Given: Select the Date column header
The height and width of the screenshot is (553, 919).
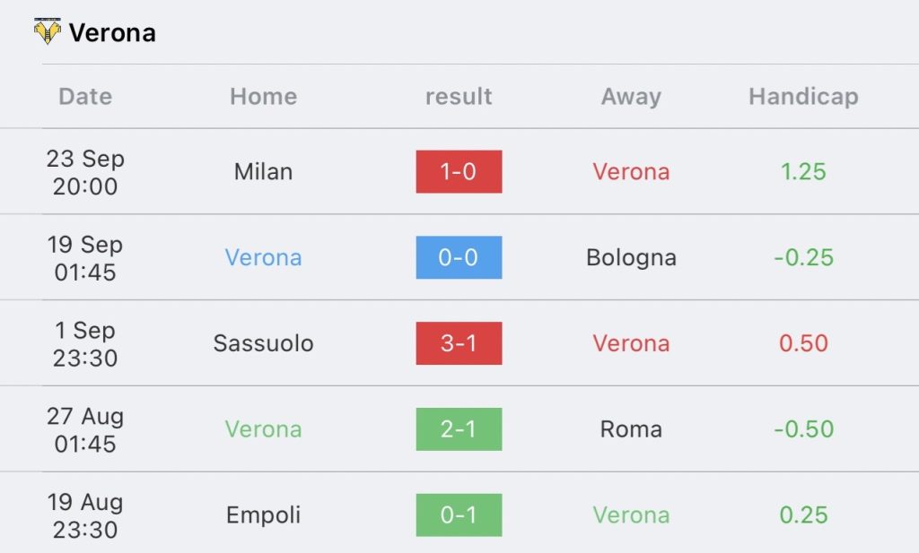Looking at the screenshot, I should (x=85, y=97).
